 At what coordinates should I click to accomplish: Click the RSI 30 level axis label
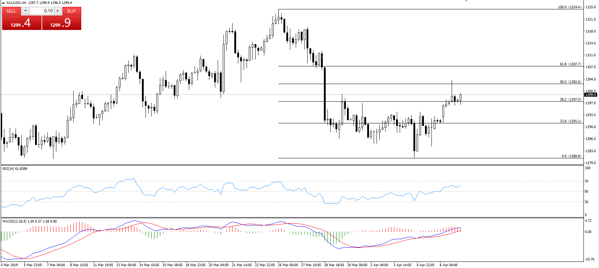(x=586, y=202)
